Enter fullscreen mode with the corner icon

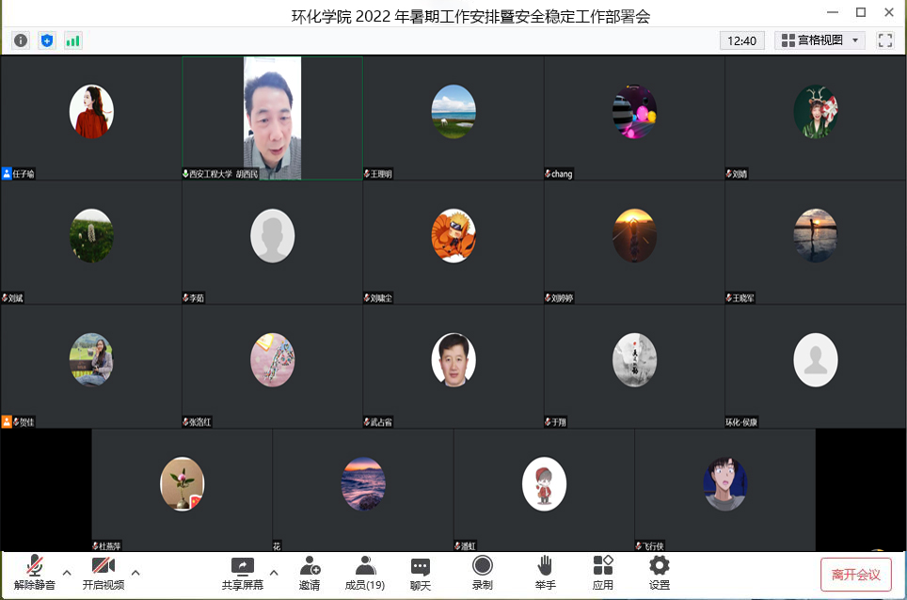pos(884,40)
